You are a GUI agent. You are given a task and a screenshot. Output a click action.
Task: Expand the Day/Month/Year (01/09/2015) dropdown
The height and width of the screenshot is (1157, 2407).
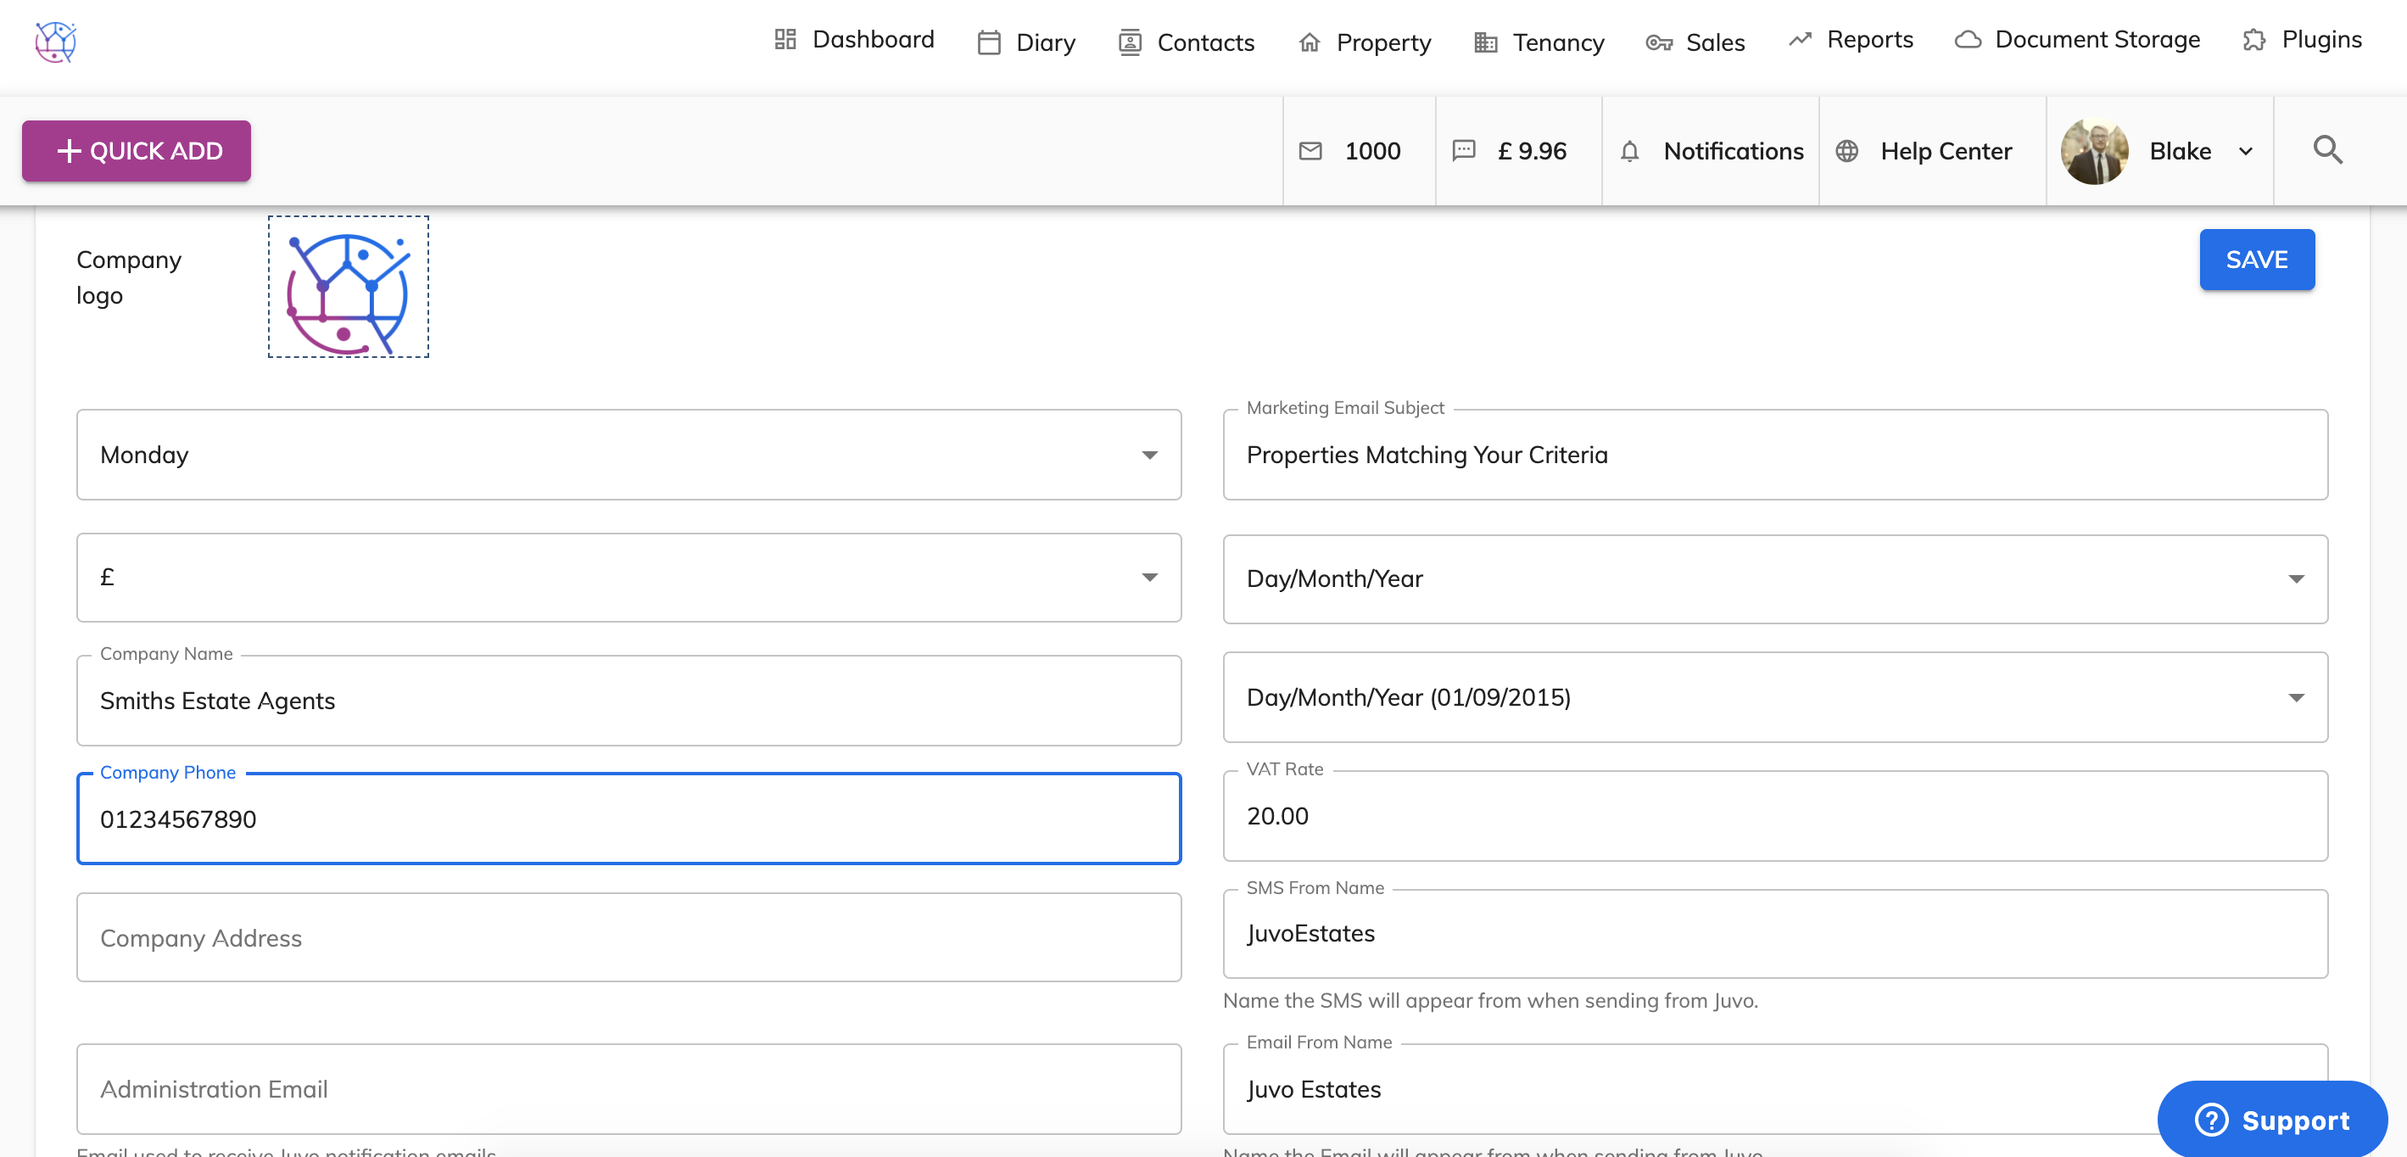point(2295,698)
